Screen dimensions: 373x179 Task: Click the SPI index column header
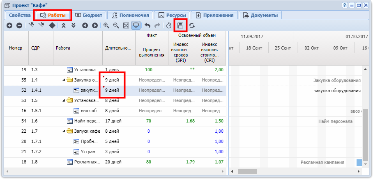(x=182, y=52)
